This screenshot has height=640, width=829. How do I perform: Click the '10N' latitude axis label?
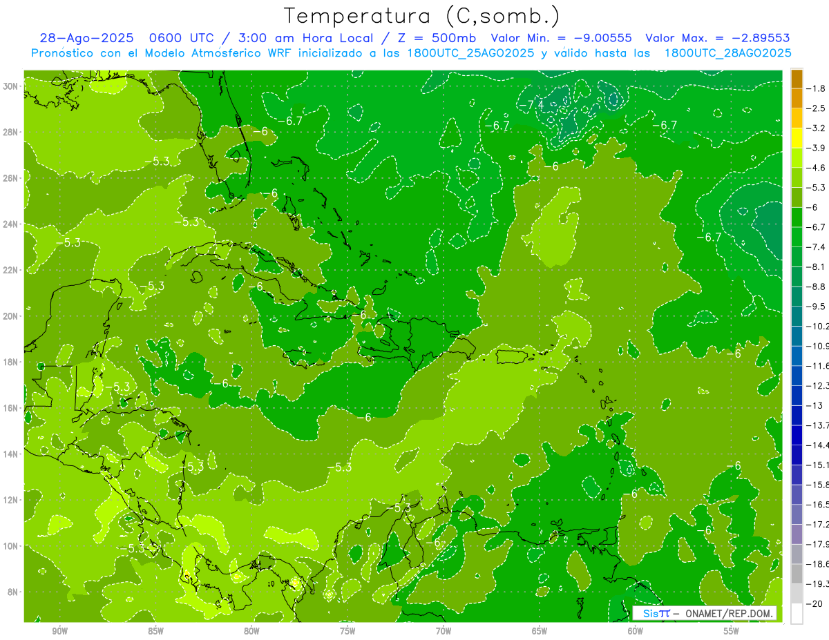(10, 545)
